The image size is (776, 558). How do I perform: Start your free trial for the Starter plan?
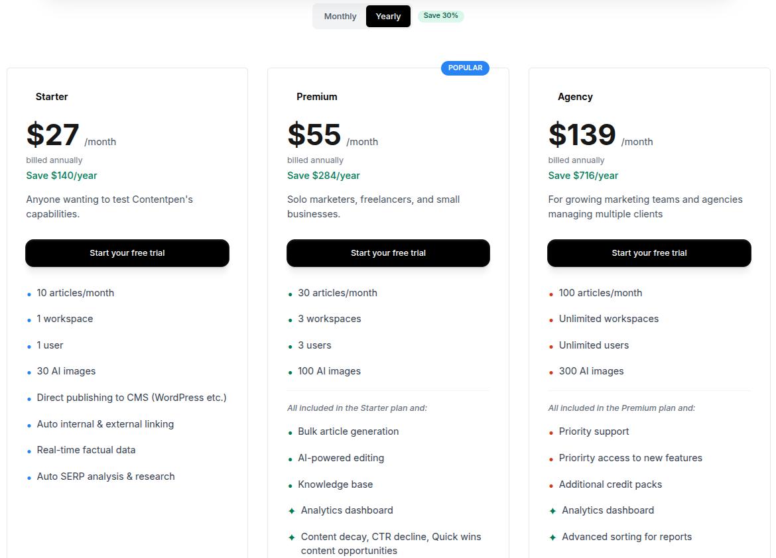pyautogui.click(x=127, y=253)
